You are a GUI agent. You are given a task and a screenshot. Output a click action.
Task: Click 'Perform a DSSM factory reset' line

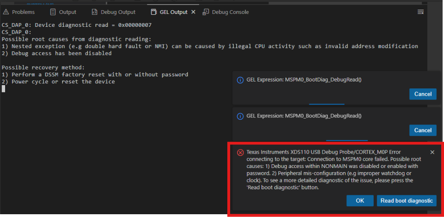pos(95,74)
